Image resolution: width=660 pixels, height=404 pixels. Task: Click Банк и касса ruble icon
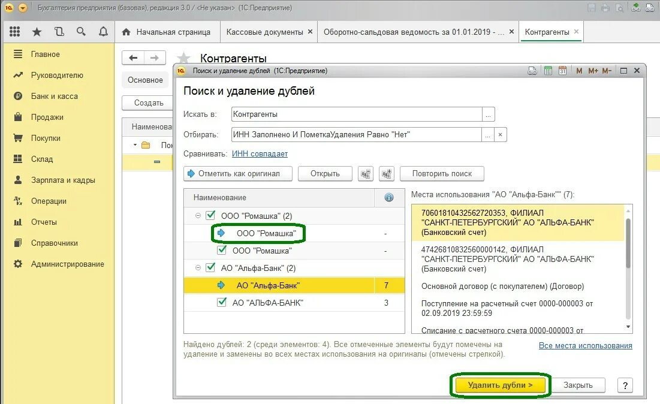[17, 96]
